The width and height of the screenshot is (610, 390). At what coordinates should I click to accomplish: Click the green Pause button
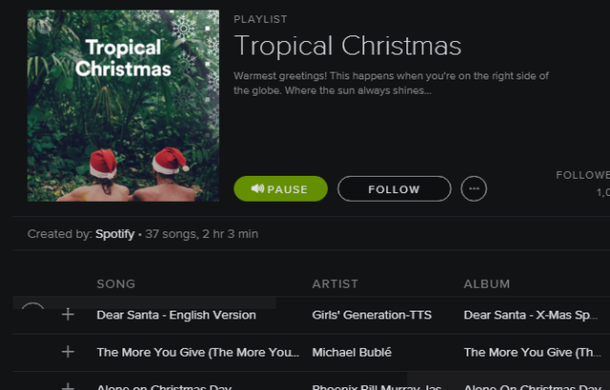(280, 188)
